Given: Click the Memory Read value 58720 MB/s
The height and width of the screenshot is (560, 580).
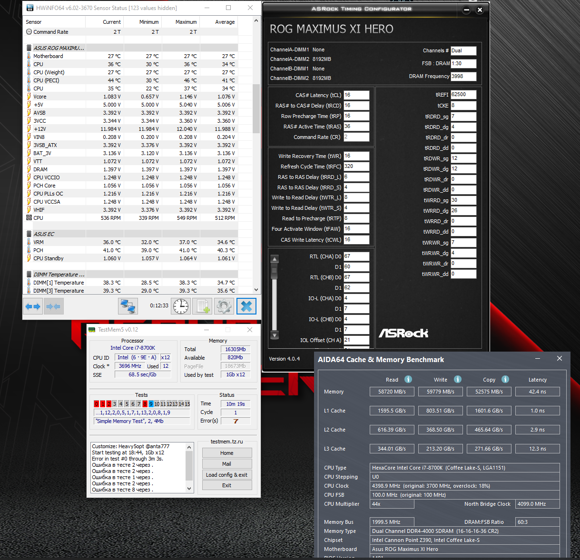Looking at the screenshot, I should [x=392, y=392].
